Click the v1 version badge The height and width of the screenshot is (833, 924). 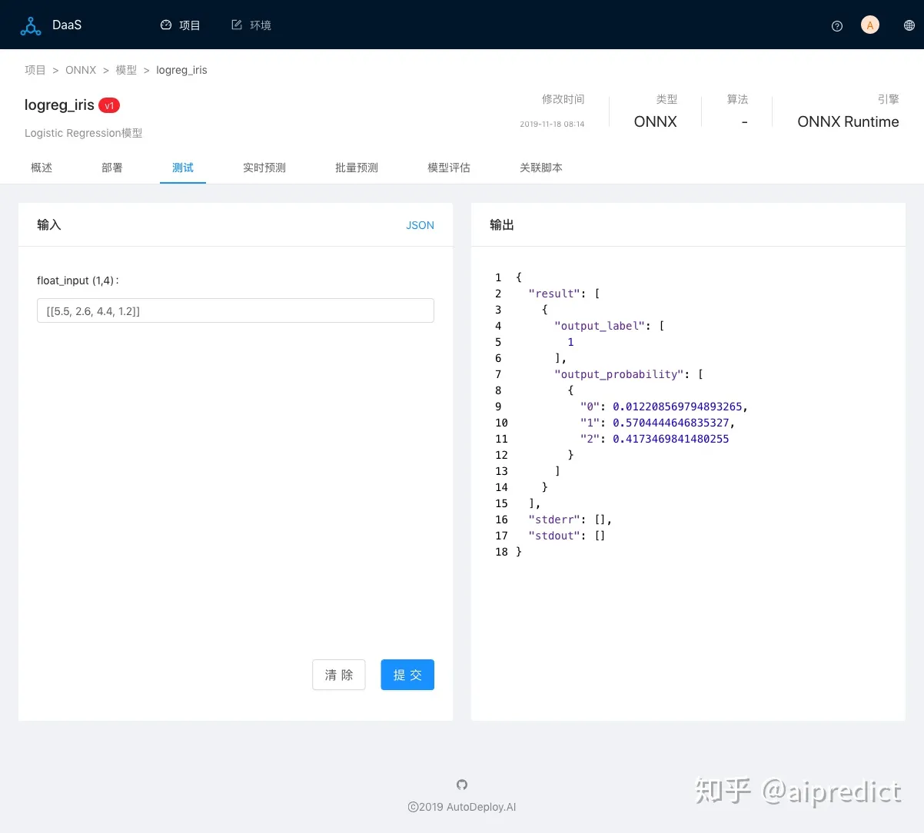pyautogui.click(x=109, y=105)
